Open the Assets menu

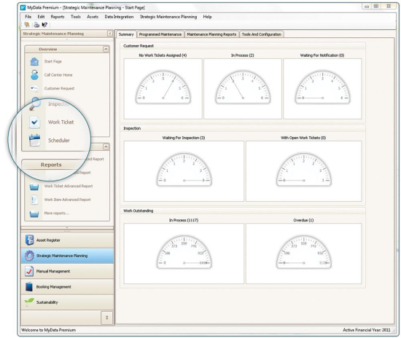click(x=93, y=17)
